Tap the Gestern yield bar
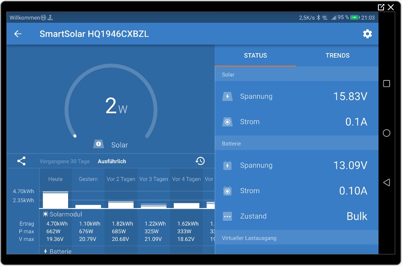The image size is (402, 266). coord(88,206)
